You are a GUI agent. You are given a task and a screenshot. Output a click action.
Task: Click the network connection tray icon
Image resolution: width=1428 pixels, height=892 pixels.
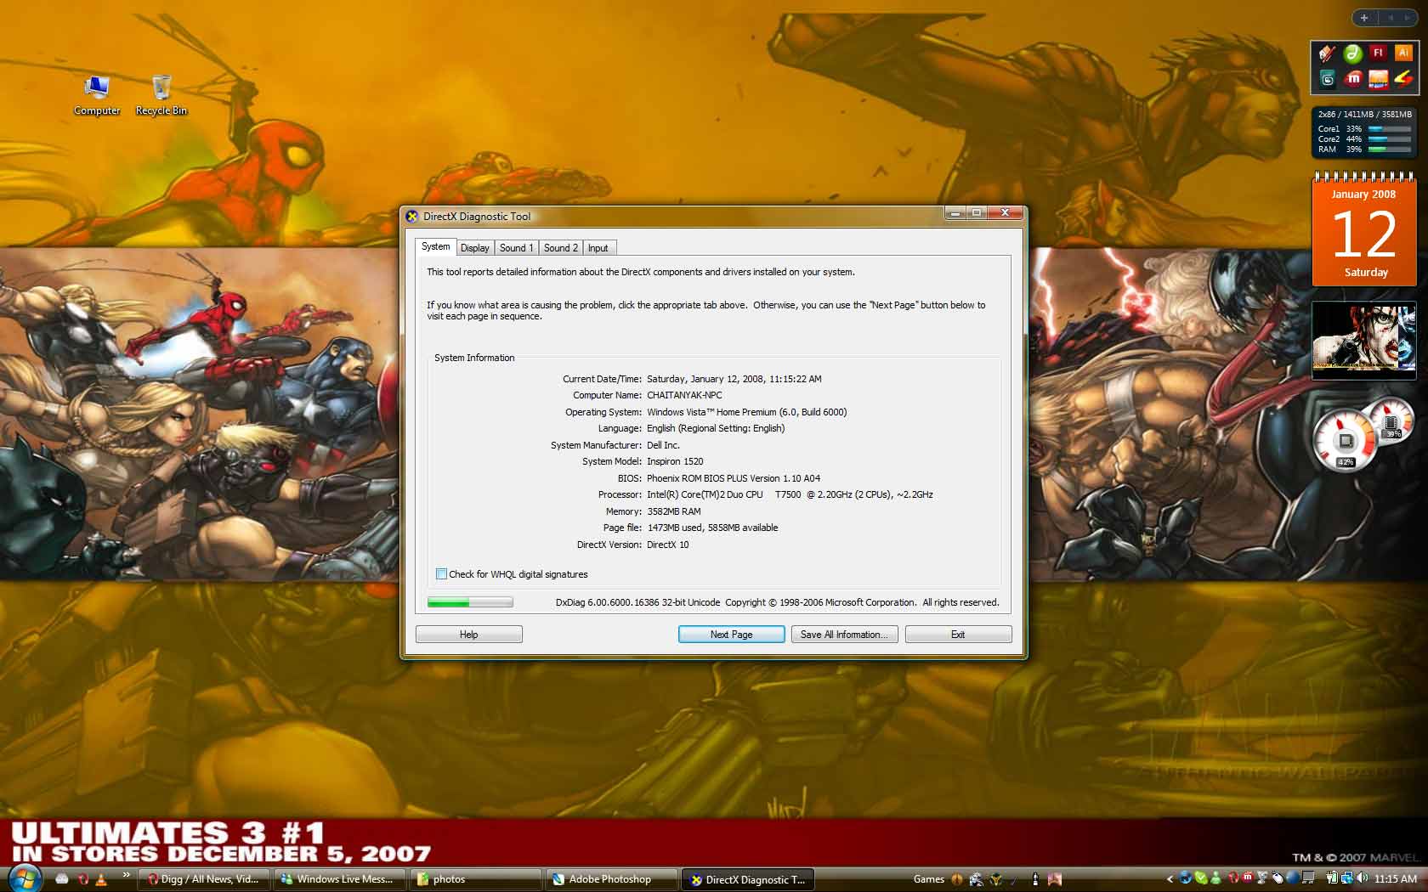click(1347, 878)
